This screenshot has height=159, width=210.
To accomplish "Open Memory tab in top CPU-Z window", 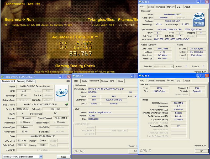I will 171,7.
